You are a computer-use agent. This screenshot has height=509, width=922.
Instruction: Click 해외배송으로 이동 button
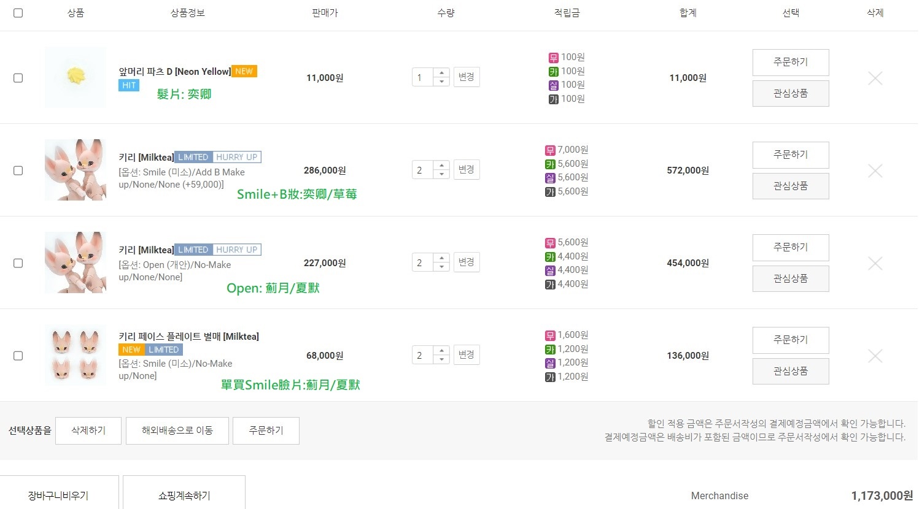coord(177,431)
